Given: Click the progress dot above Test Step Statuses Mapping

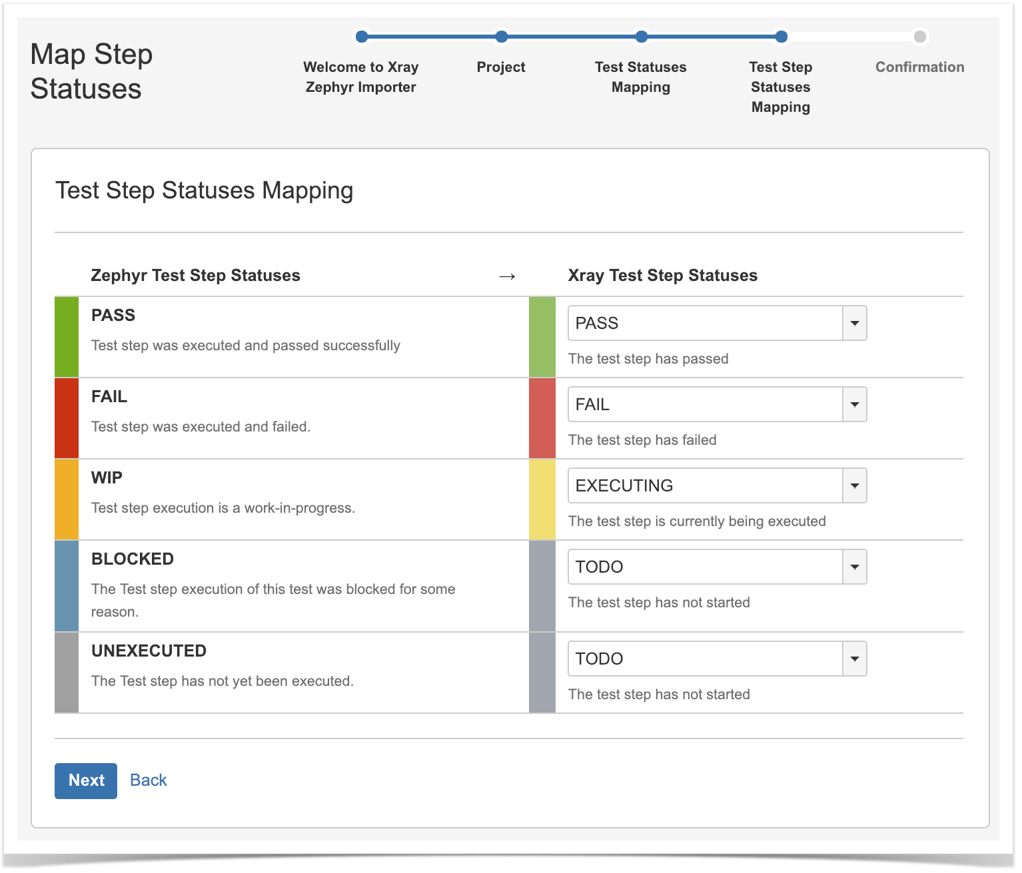Looking at the screenshot, I should tap(781, 37).
